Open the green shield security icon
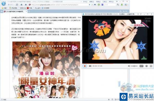 point(99,5)
